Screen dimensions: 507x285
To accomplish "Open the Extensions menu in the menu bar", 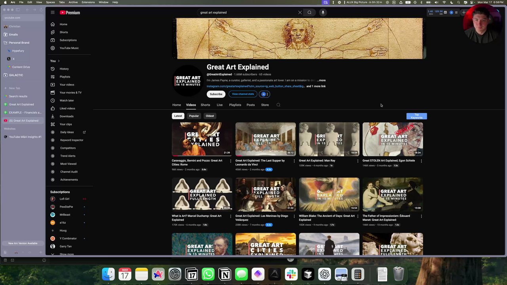I will (x=88, y=2).
